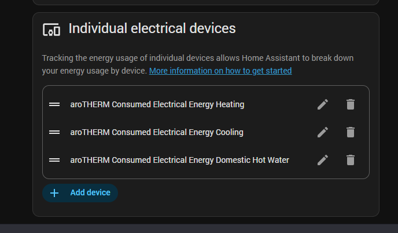Click the devices icon beside the heading
This screenshot has width=398, height=233.
coord(51,29)
